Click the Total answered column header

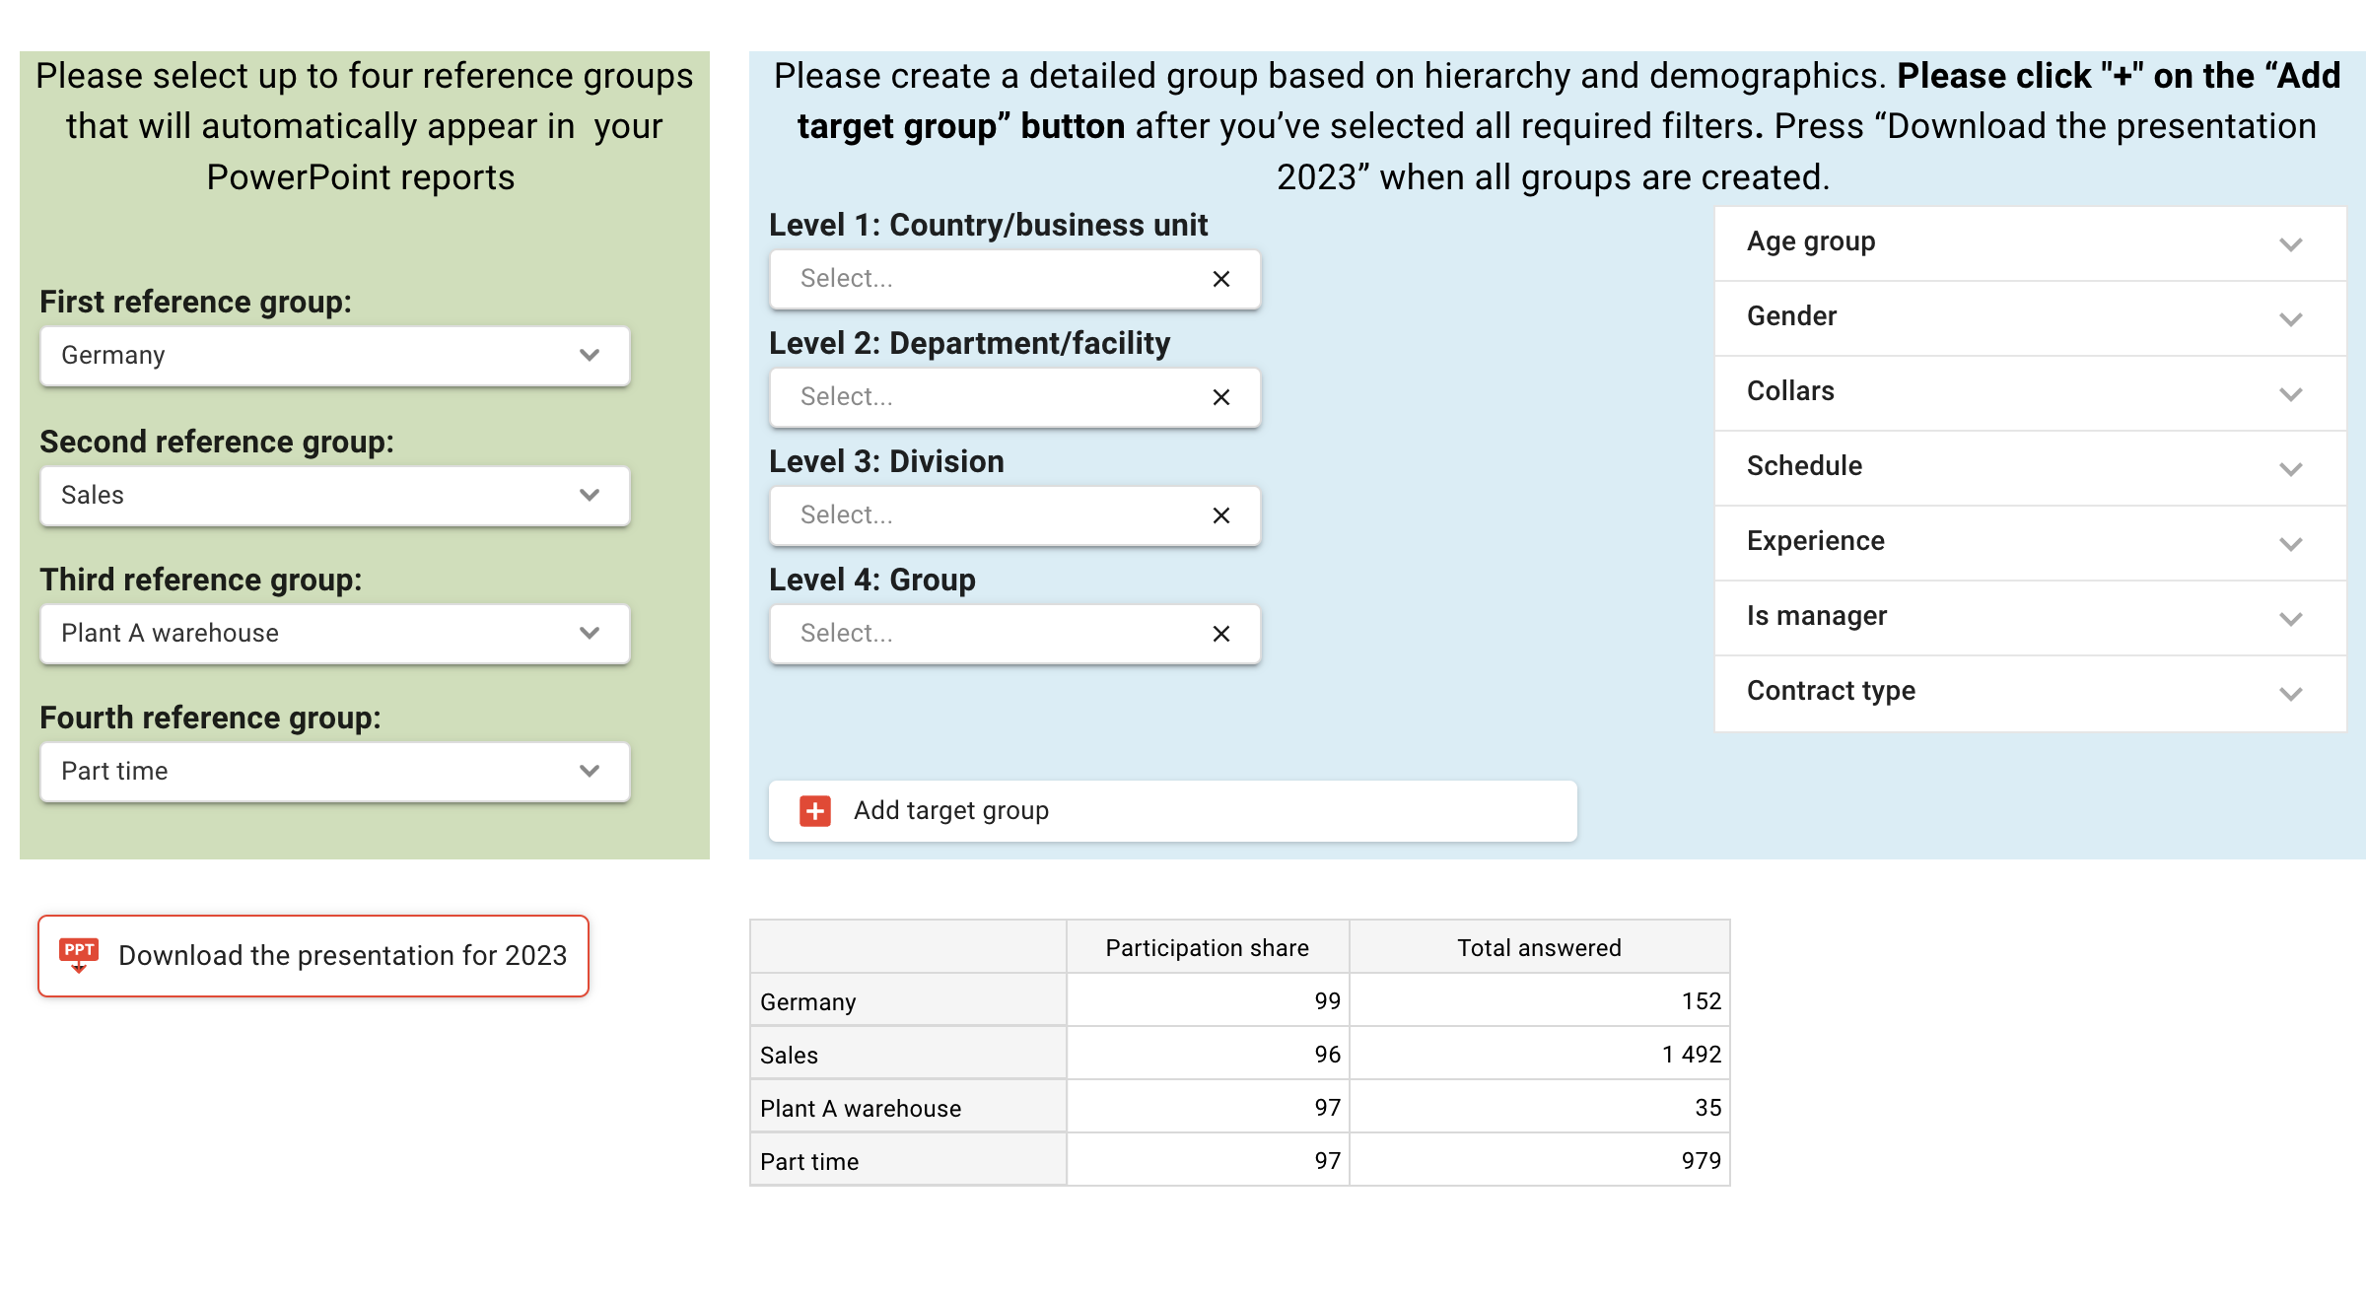1540,947
